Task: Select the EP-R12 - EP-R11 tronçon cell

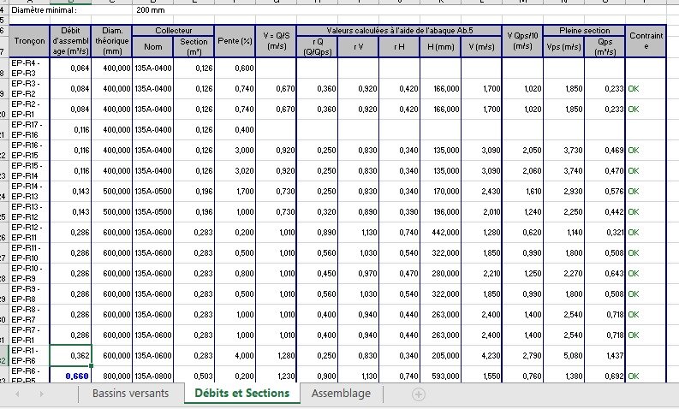Action: [x=29, y=233]
